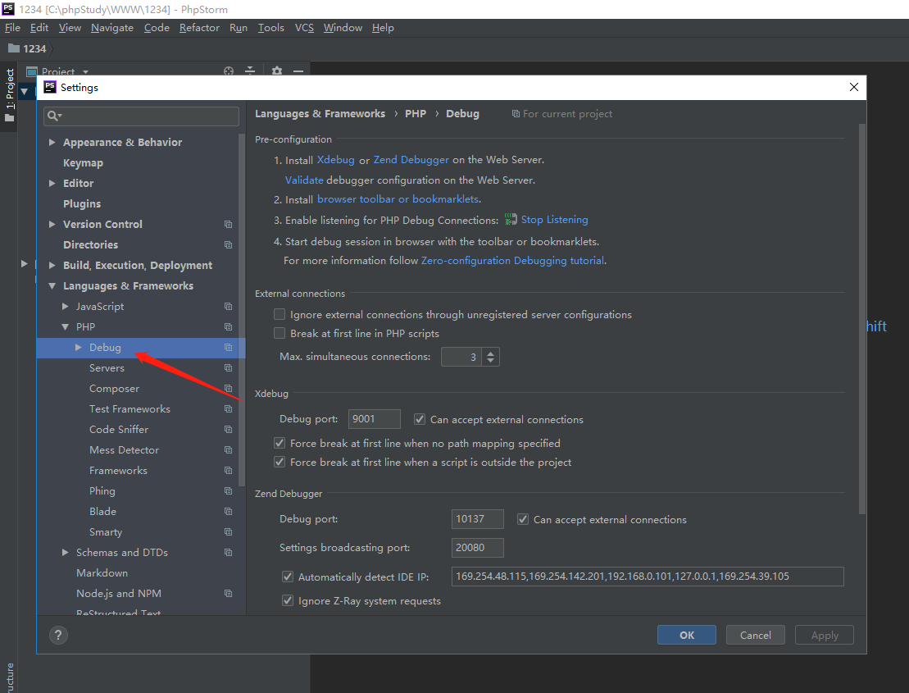Viewport: 909px width, 693px height.
Task: Click browser toolbar or bookmarklets link
Action: (398, 199)
